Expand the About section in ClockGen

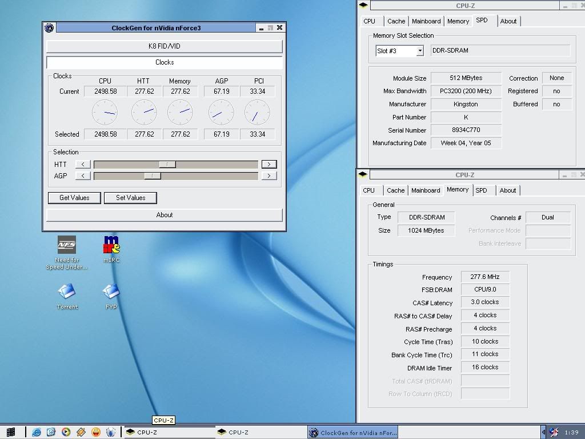tap(164, 215)
